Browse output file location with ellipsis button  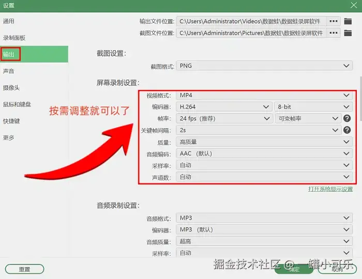tap(334, 21)
